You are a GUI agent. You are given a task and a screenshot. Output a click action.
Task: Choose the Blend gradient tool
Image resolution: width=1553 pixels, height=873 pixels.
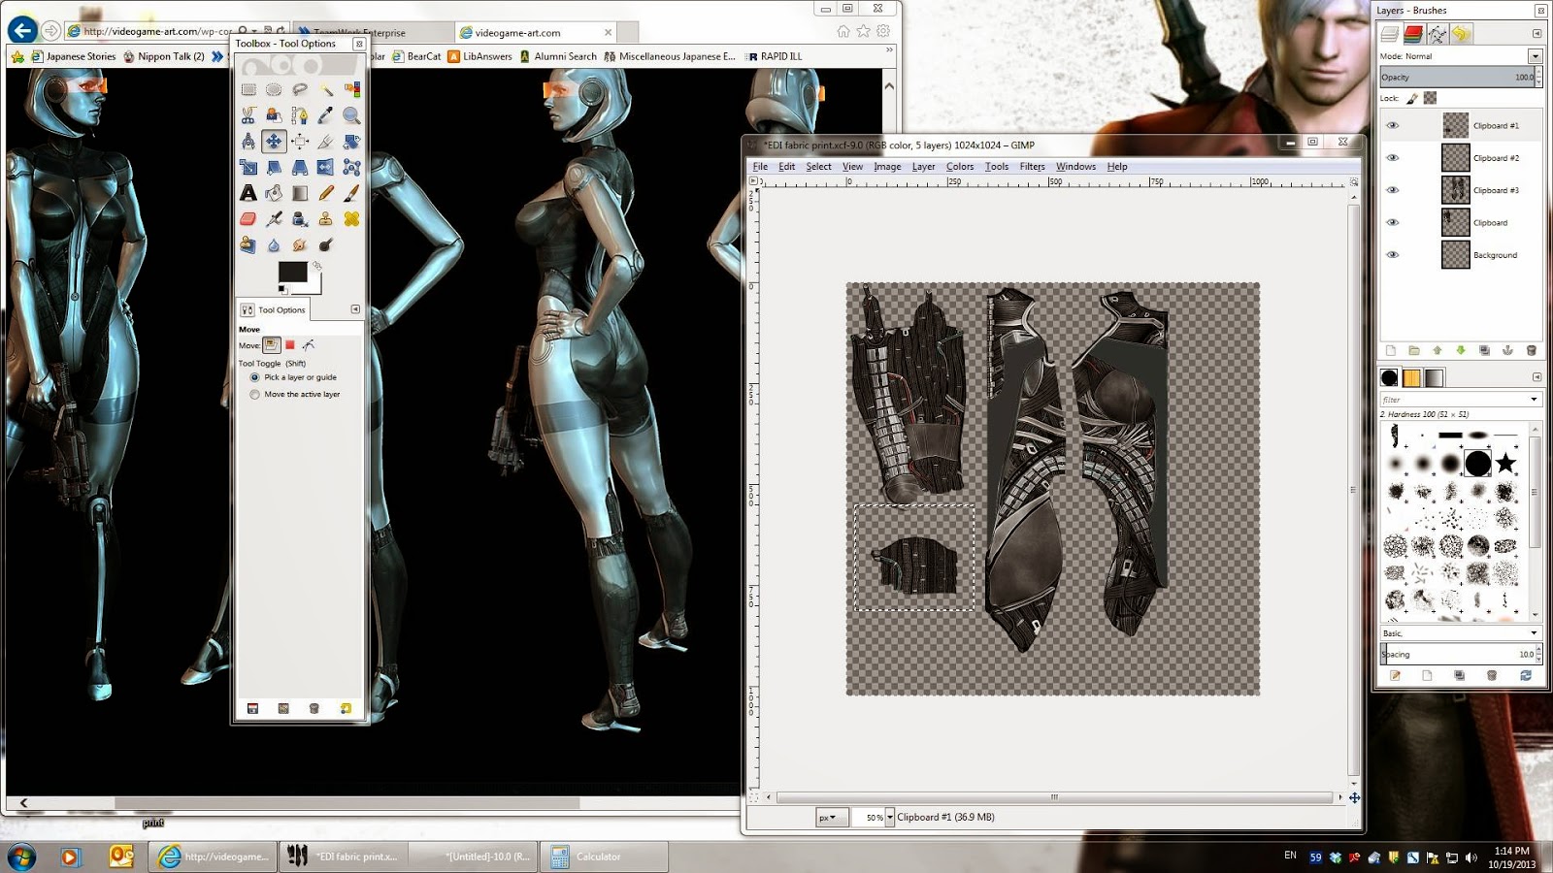pyautogui.click(x=300, y=193)
